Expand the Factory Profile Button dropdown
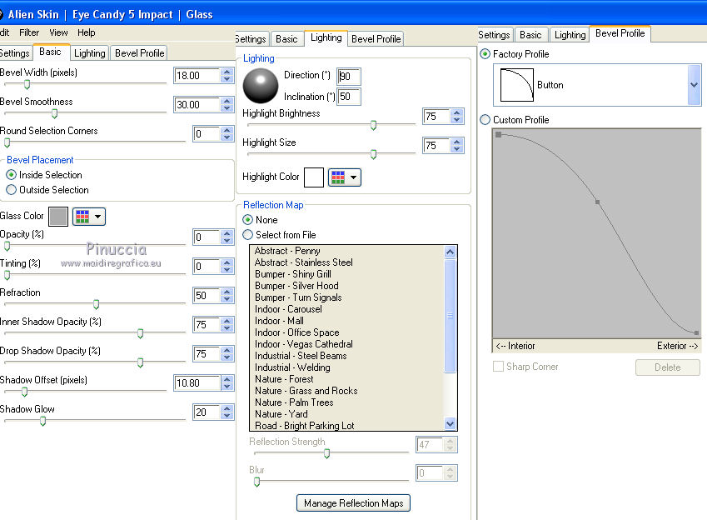The height and width of the screenshot is (520, 707). tap(694, 85)
